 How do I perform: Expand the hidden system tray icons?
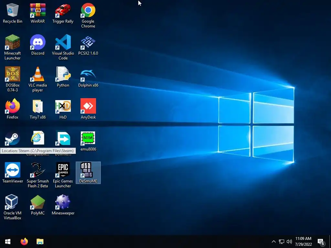(273, 242)
